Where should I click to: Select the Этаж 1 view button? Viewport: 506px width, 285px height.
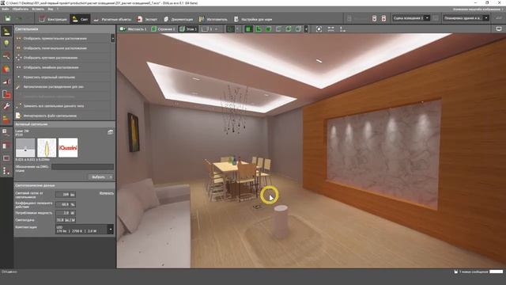pos(188,29)
